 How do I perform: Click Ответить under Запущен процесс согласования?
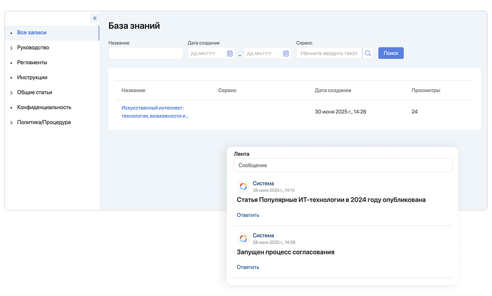click(248, 267)
